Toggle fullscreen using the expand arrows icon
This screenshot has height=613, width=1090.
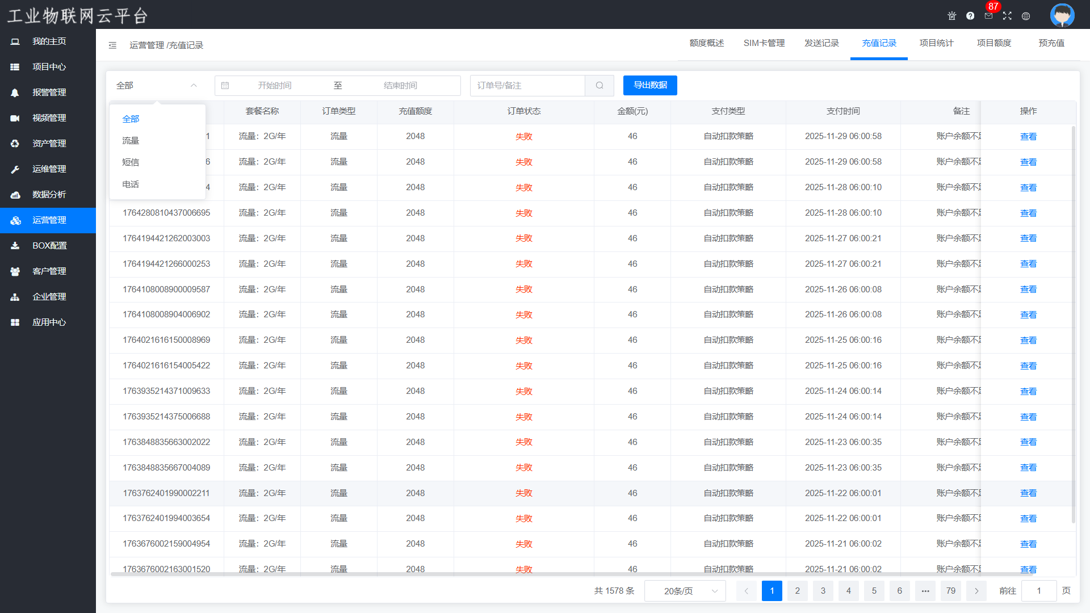pyautogui.click(x=1007, y=16)
